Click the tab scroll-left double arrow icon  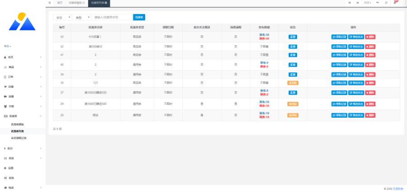[x=349, y=3]
